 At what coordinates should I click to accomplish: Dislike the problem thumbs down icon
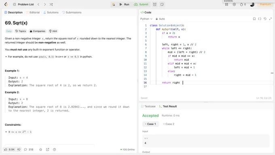tap(19, 149)
